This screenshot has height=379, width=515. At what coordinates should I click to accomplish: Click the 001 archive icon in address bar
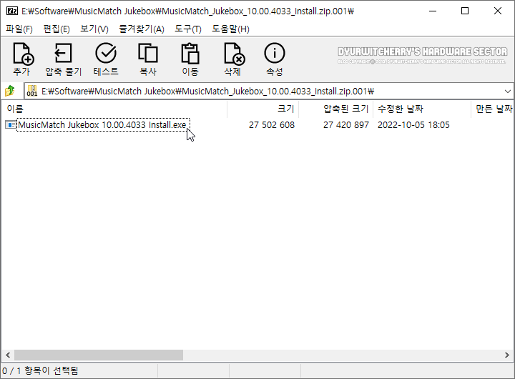click(x=32, y=91)
